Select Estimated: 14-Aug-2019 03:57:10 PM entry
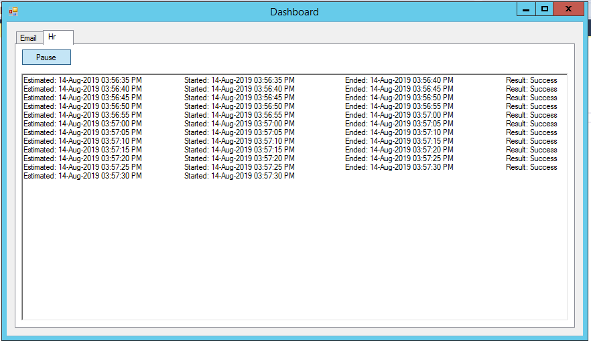The image size is (591, 343). click(x=82, y=140)
